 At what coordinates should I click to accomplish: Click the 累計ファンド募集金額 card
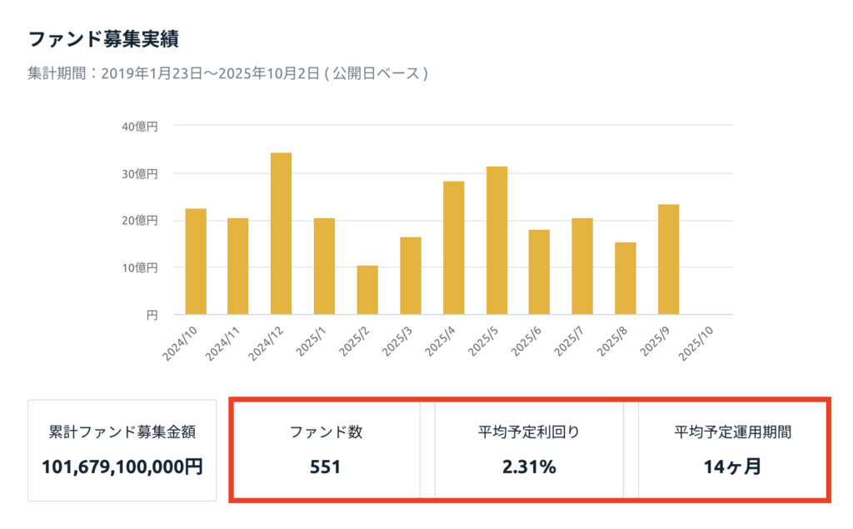click(x=122, y=450)
